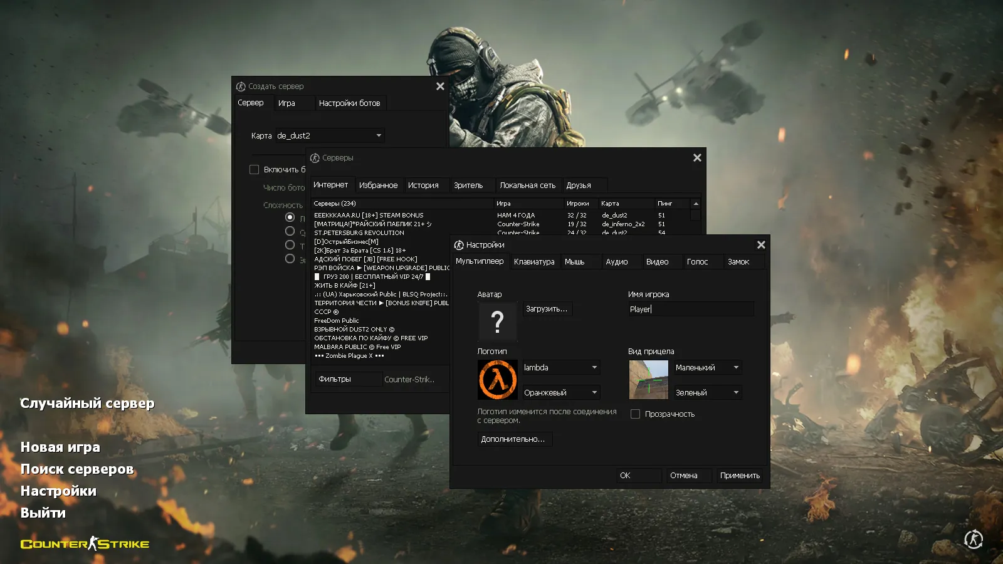
Task: Open the lambda logo type dropdown
Action: [561, 368]
